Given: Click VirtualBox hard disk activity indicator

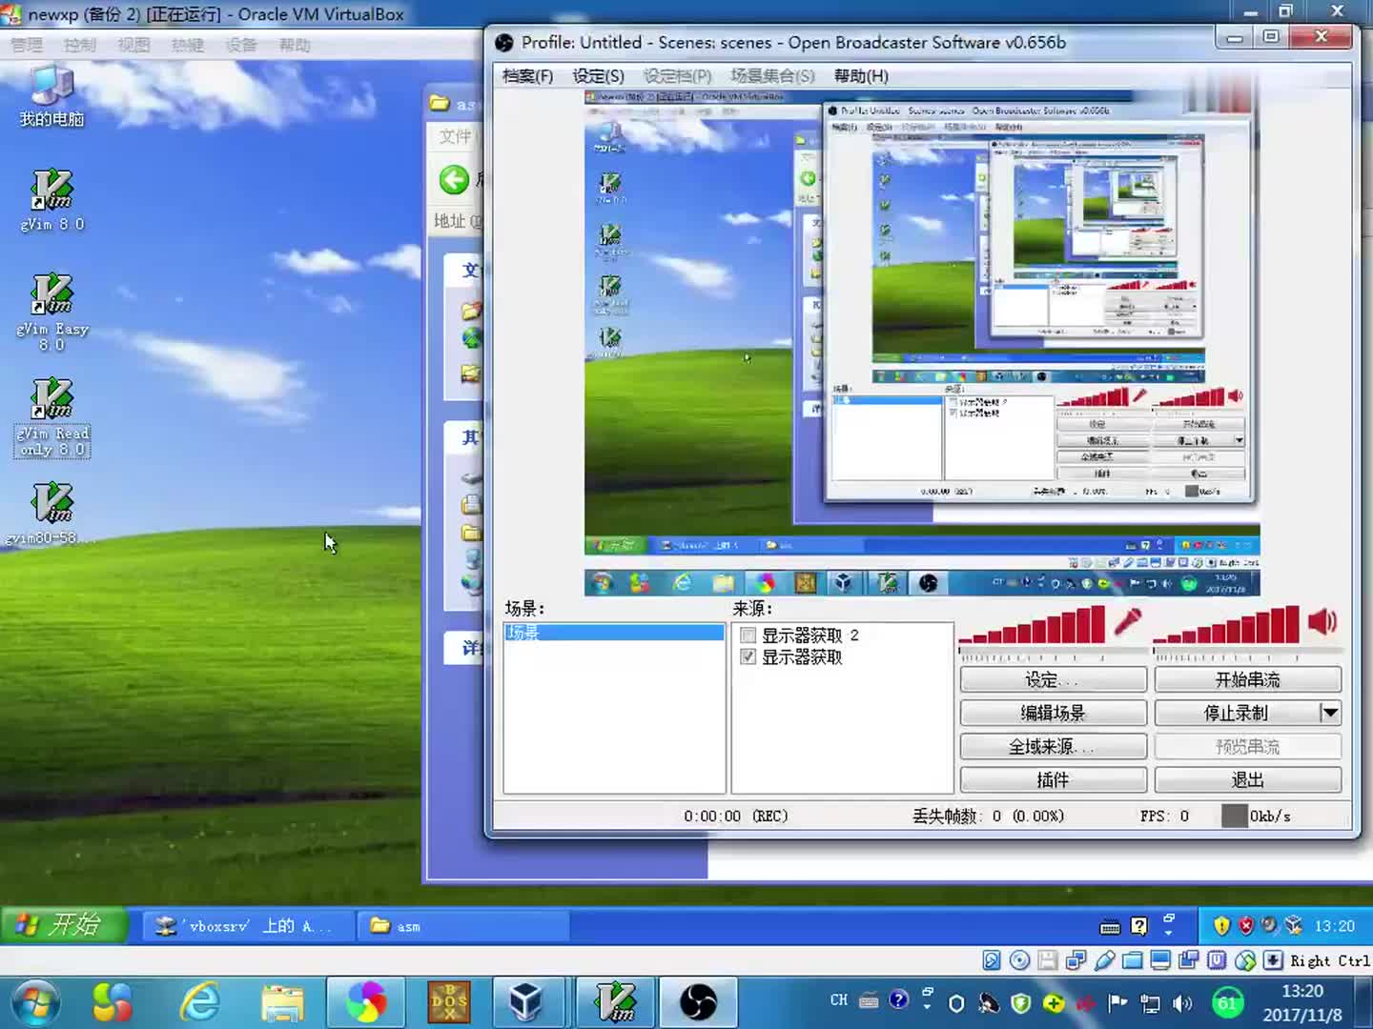Looking at the screenshot, I should pyautogui.click(x=992, y=960).
